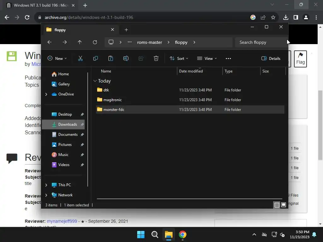Click in the Search floppy field

pyautogui.click(x=261, y=42)
